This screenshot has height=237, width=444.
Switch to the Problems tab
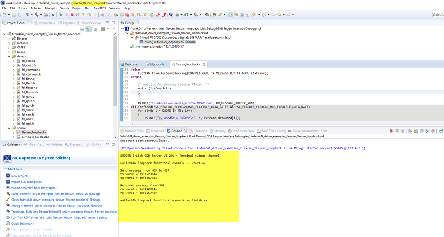pyautogui.click(x=198, y=131)
